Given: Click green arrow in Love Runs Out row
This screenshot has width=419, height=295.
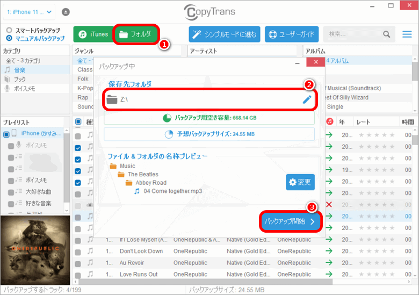Looking at the screenshot, I should 329,274.
